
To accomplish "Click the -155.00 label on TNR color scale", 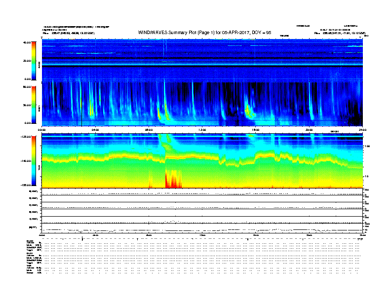I will coord(26,185).
